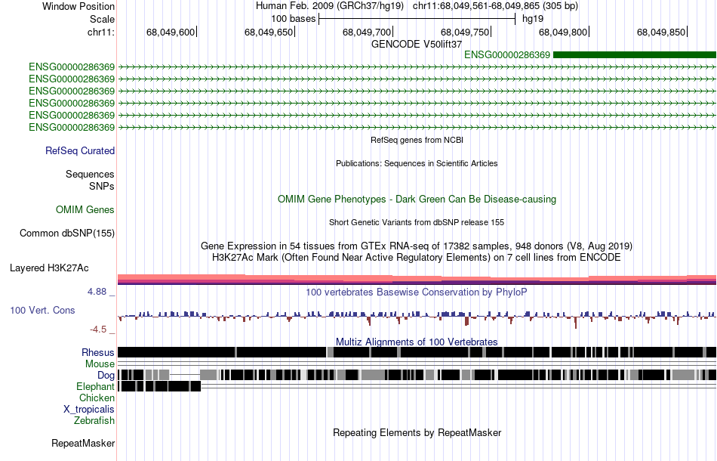Image resolution: width=717 pixels, height=461 pixels.
Task: Select the first ENSG00000286369 transcript row label
Action: [72, 67]
